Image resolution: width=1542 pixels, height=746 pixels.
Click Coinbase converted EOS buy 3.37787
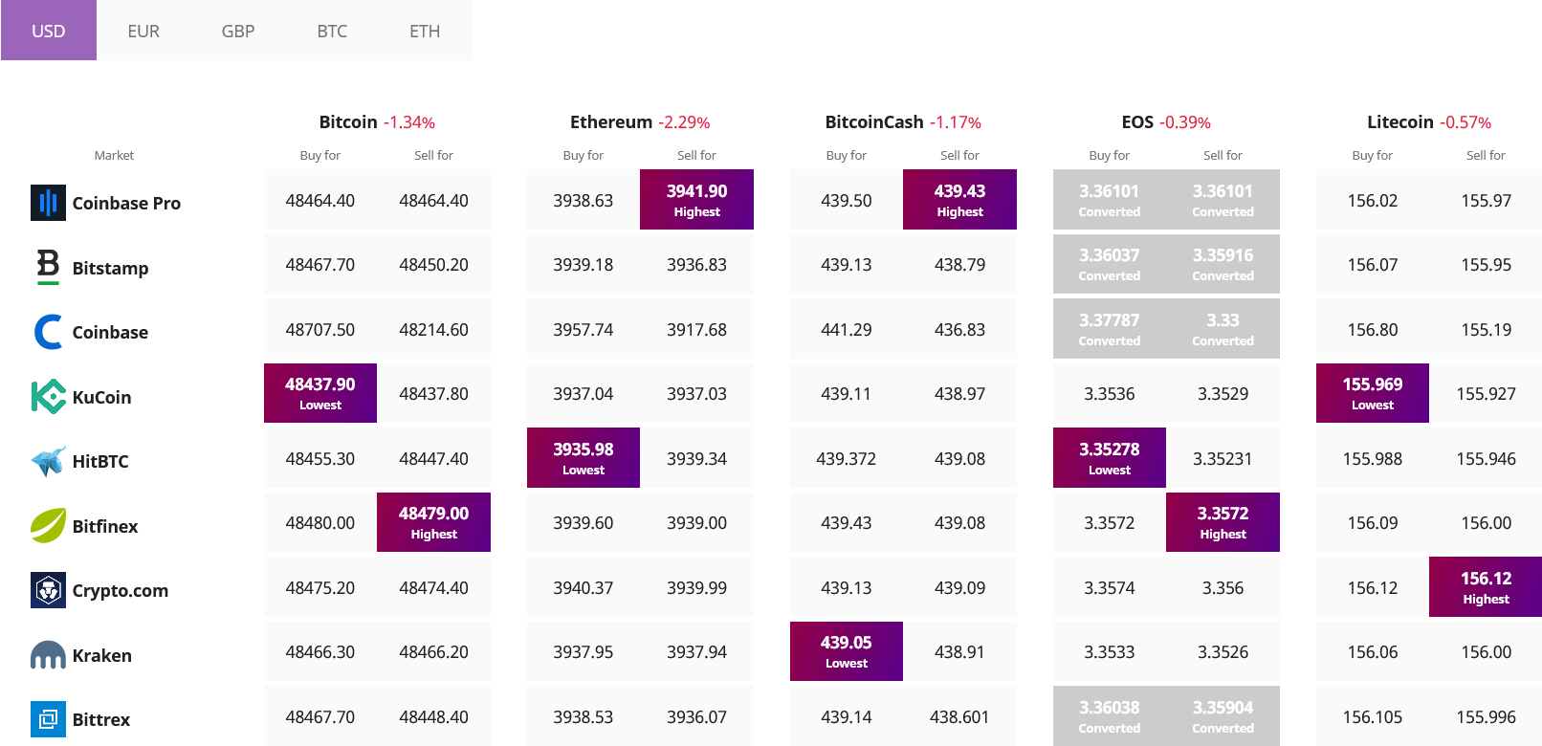[1110, 329]
